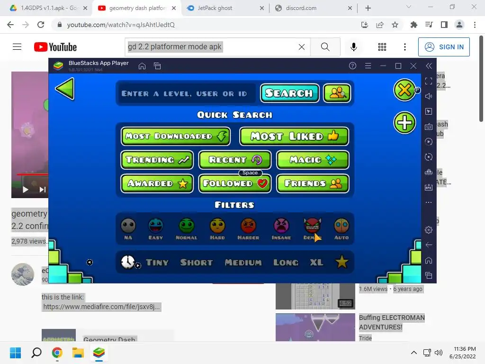Switch to discord.com browser tab
Image resolution: width=485 pixels, height=364 pixels.
click(313, 8)
